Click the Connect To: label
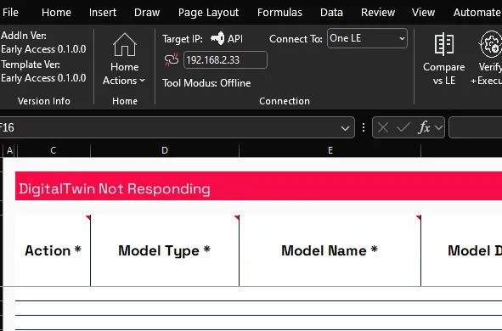Screen dimensions: 502x331 (x=296, y=39)
